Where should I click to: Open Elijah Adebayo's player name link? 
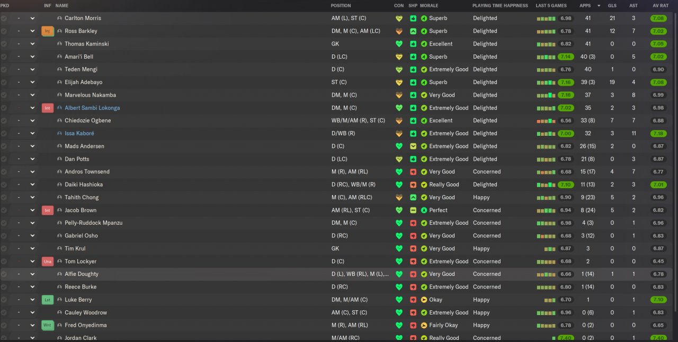point(84,82)
